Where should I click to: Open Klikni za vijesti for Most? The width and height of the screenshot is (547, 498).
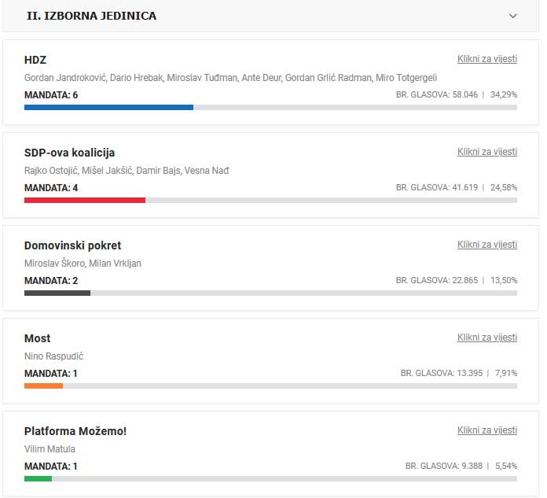pos(487,338)
